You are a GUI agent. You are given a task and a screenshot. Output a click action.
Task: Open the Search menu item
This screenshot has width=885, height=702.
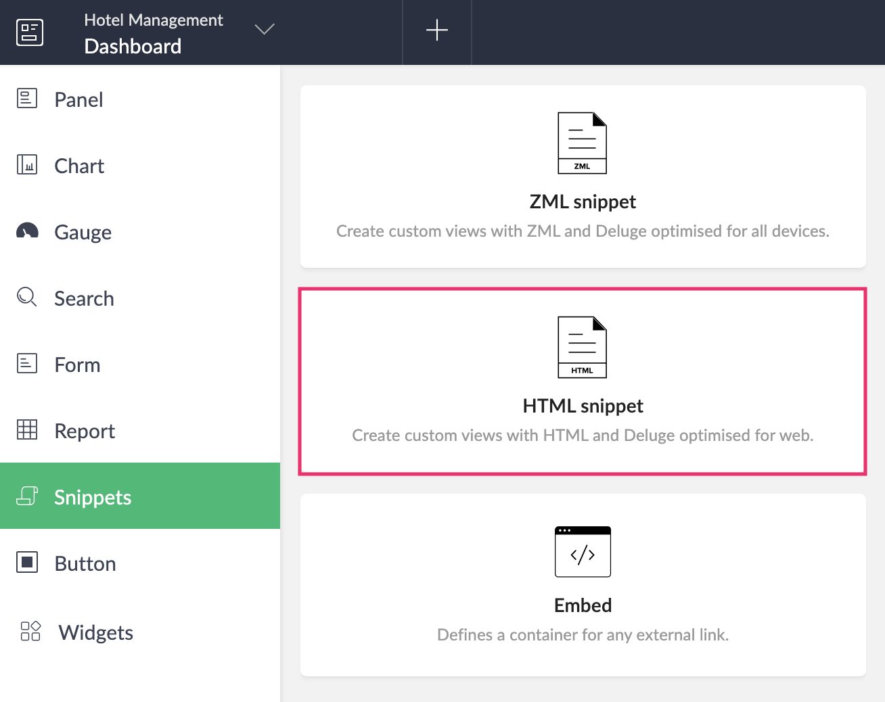(140, 298)
